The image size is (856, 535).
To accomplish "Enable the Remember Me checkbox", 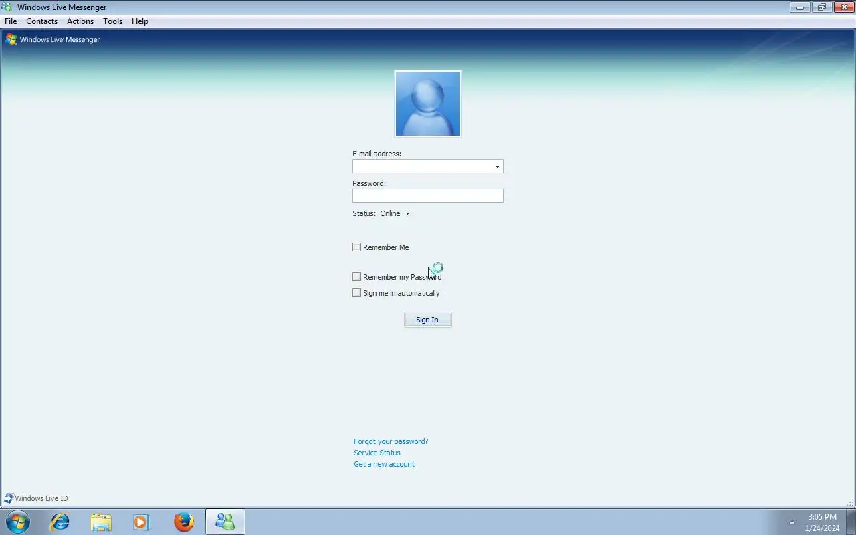I will (x=356, y=247).
